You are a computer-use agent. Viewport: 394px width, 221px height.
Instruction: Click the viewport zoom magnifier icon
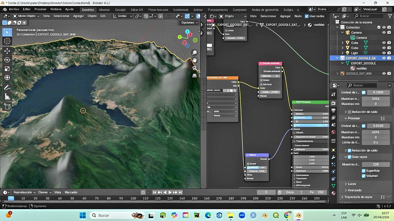[x=195, y=52]
